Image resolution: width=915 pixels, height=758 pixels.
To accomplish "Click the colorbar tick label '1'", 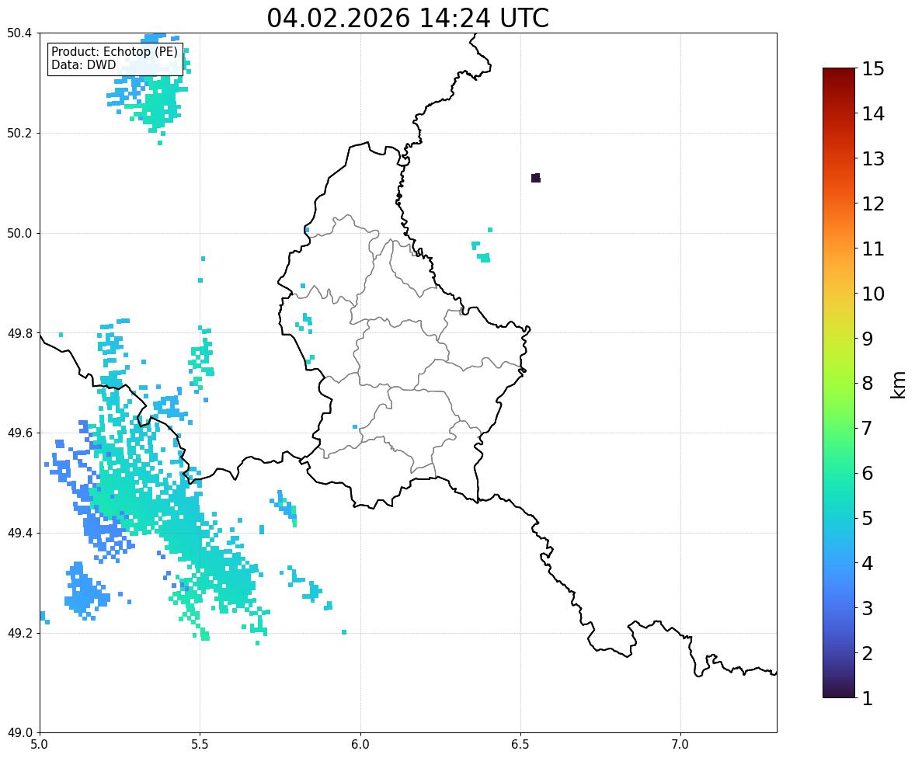I will 868,698.
